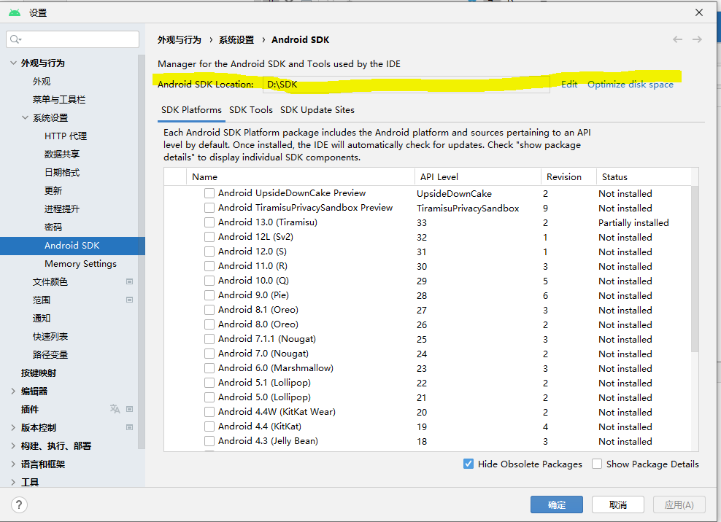Collapse the 系统设置 node
Image resolution: width=721 pixels, height=522 pixels.
25,117
